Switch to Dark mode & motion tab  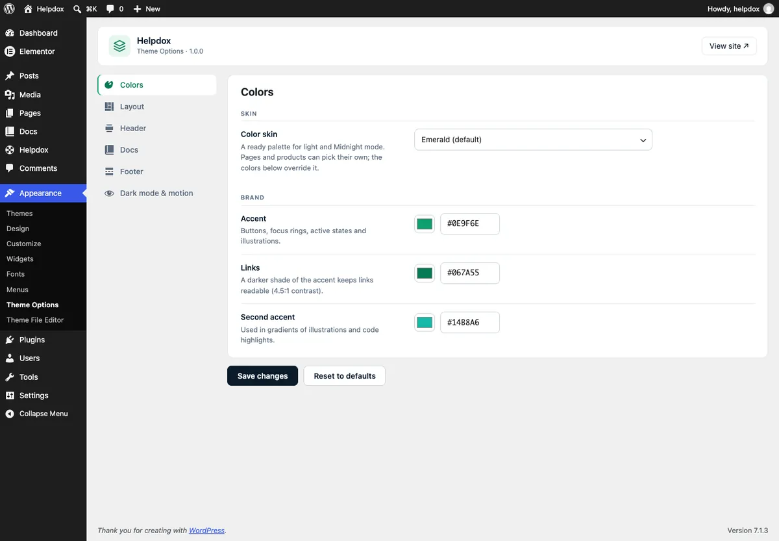pos(157,194)
